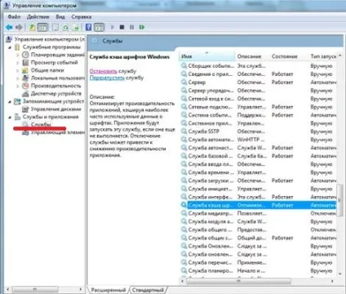This screenshot has width=346, height=294.
Task: Click the console tree horizontal scrollbar thumb
Action: pyautogui.click(x=35, y=289)
